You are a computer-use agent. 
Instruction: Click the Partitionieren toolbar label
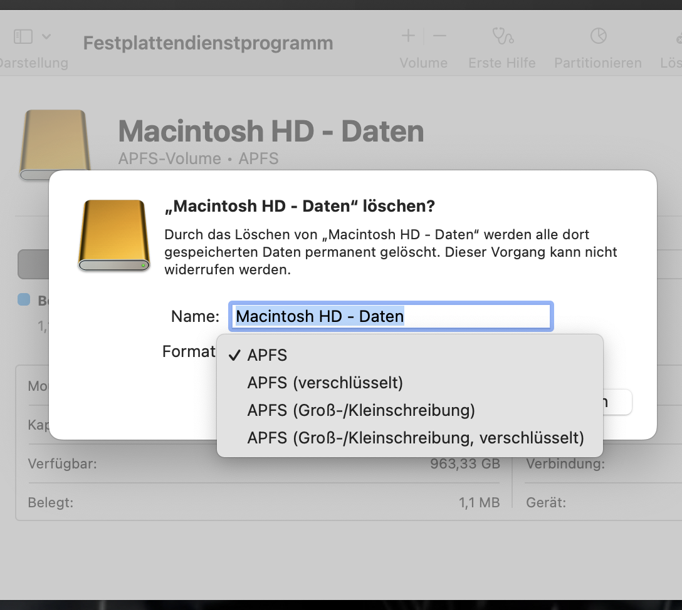(598, 63)
